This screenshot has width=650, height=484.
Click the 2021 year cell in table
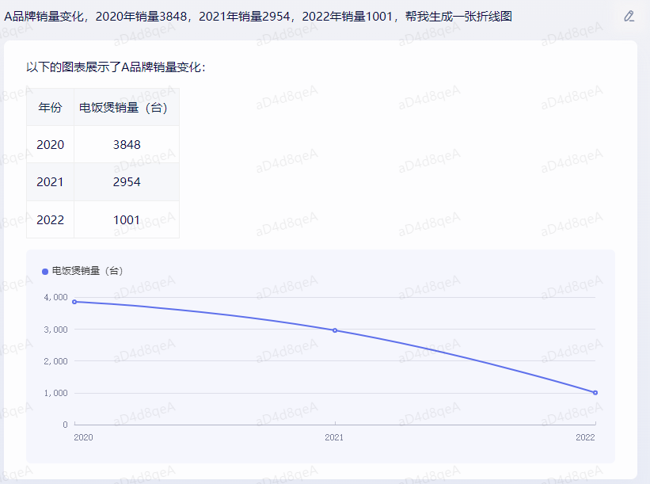tap(50, 182)
